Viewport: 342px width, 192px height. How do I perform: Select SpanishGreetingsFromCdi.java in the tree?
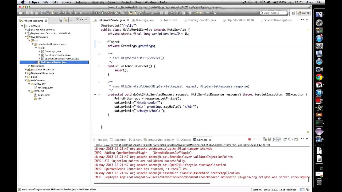click(62, 59)
